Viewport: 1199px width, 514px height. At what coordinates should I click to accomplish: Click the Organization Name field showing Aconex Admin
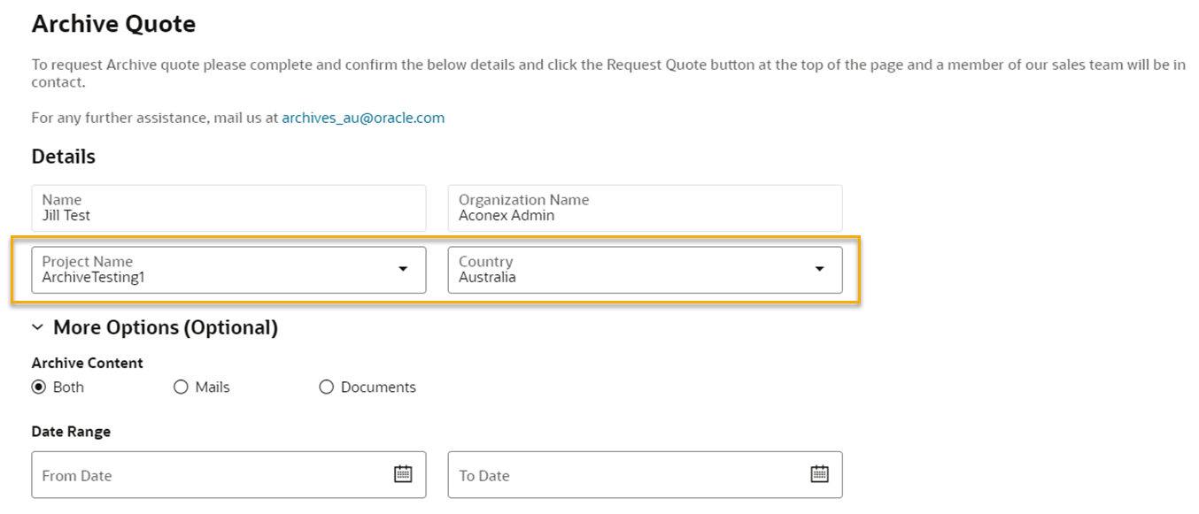point(645,208)
